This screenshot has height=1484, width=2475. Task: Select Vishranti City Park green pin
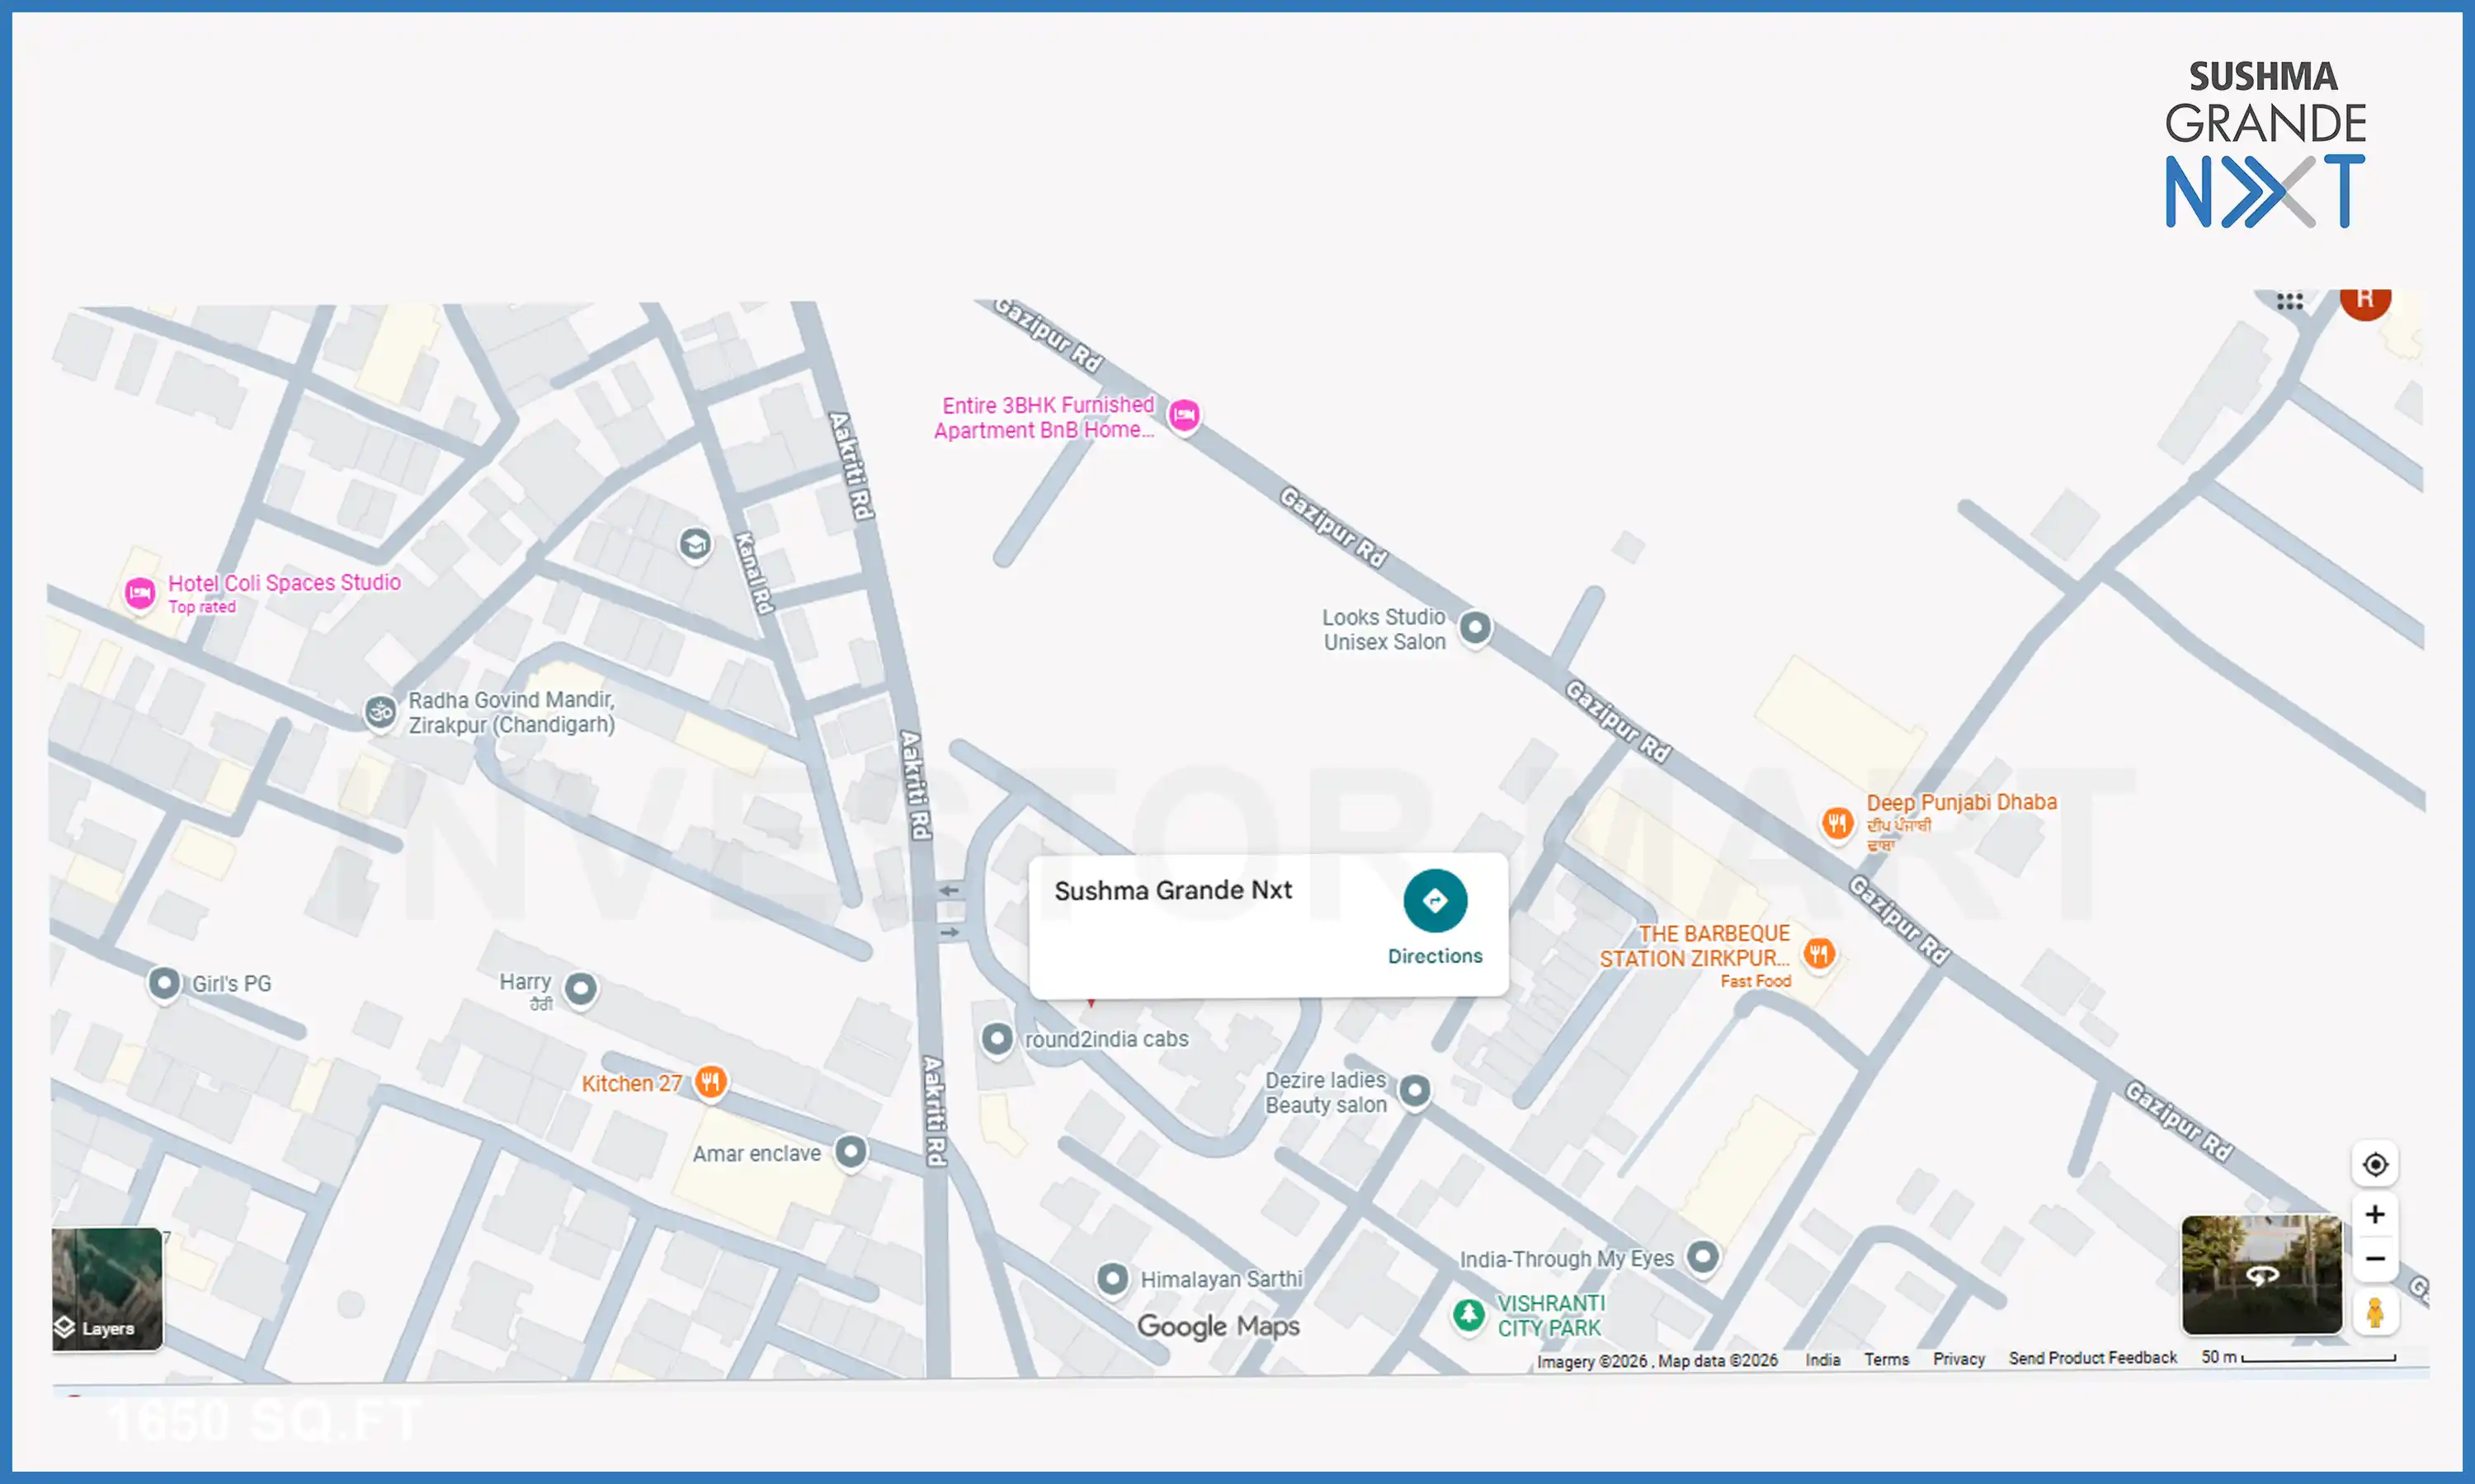(1468, 1314)
